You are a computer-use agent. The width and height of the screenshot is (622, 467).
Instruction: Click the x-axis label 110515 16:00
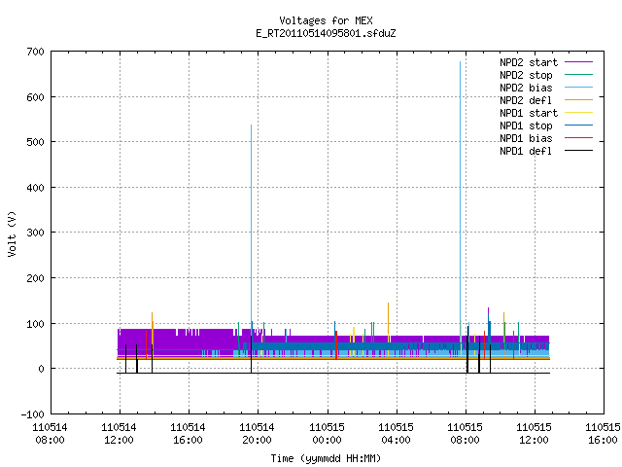[x=603, y=434]
